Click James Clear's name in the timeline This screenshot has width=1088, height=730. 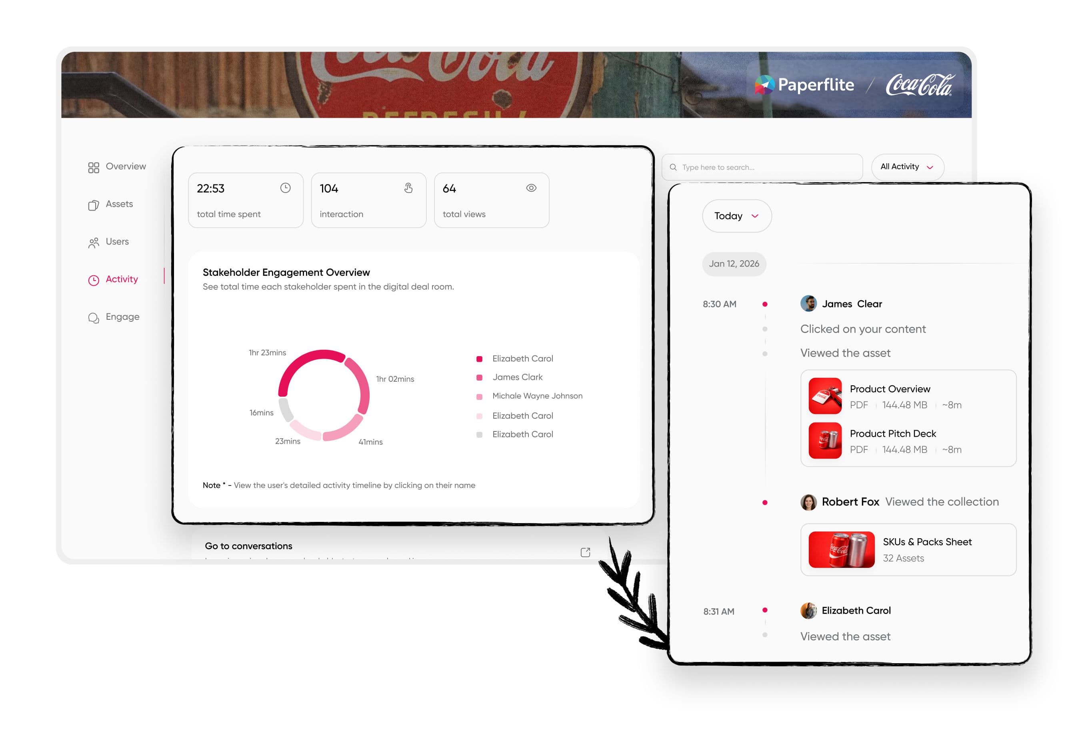point(852,304)
